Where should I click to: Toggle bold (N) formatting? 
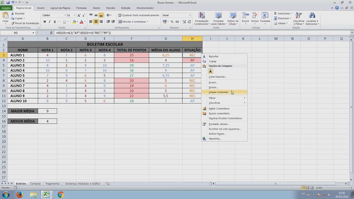click(x=45, y=22)
